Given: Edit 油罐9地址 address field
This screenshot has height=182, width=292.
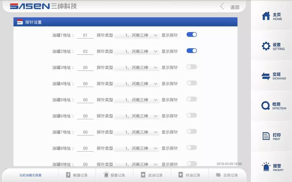Looking at the screenshot, I should coord(85,164).
